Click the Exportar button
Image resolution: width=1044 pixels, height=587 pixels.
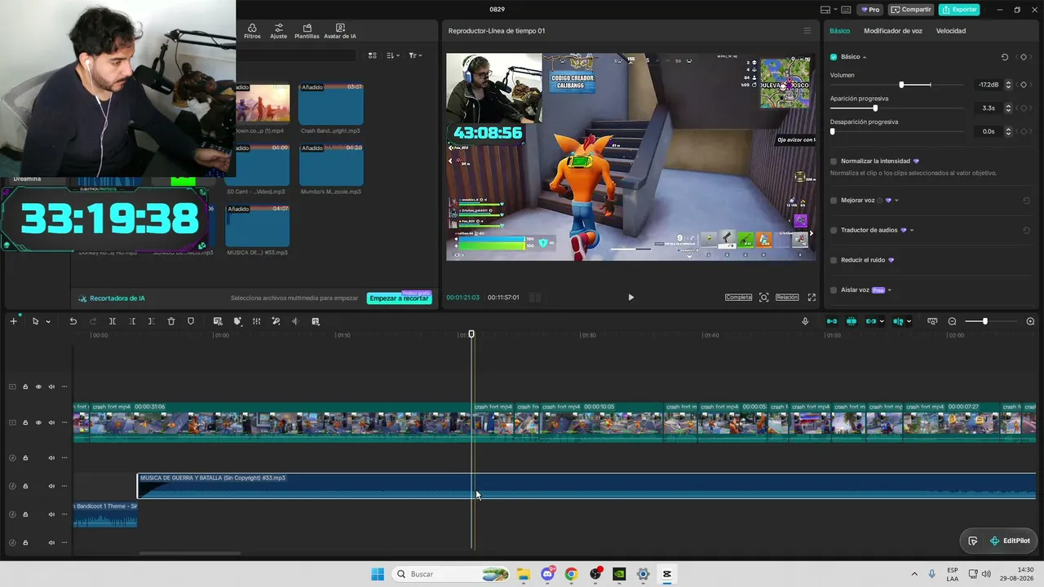959,10
